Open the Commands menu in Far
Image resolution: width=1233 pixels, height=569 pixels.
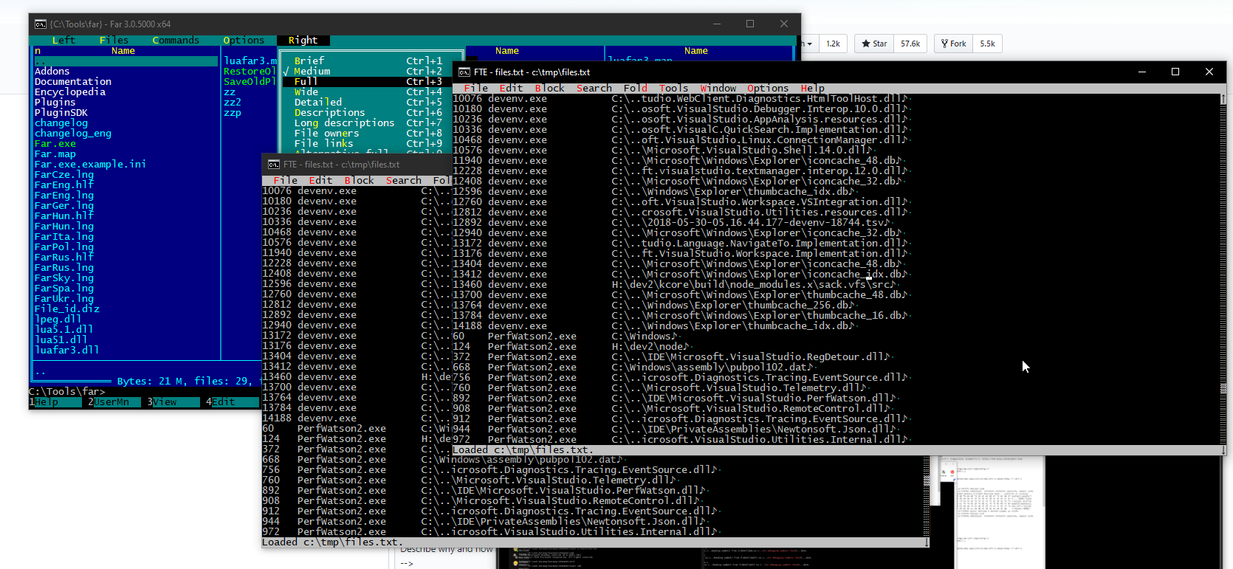pyautogui.click(x=176, y=40)
